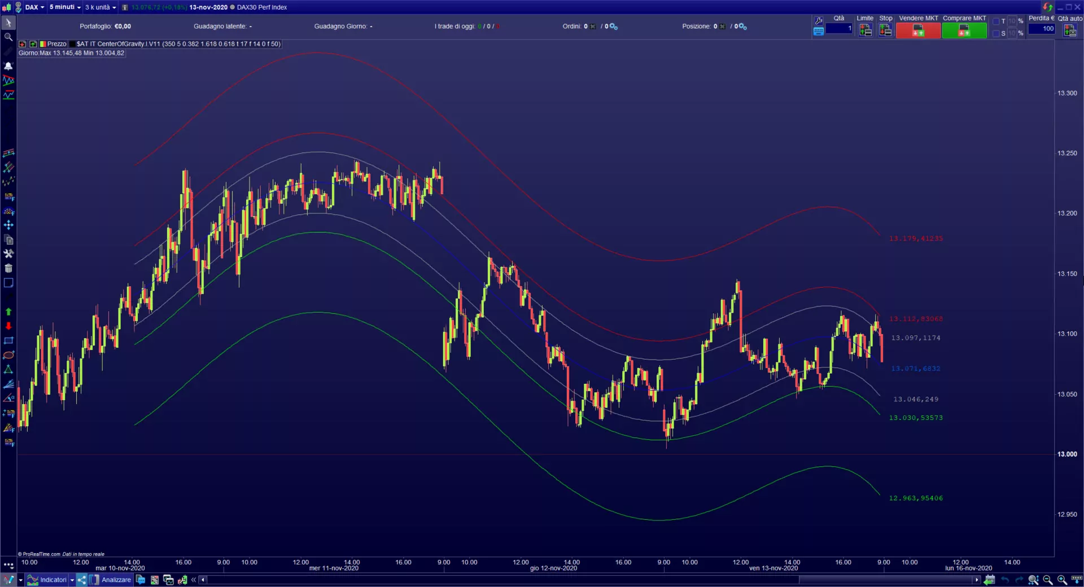Expand the drawing pencil dropdown arrow
The width and height of the screenshot is (1084, 587).
[21, 580]
